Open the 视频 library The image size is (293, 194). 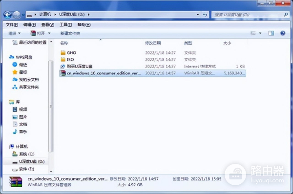pos(20,109)
